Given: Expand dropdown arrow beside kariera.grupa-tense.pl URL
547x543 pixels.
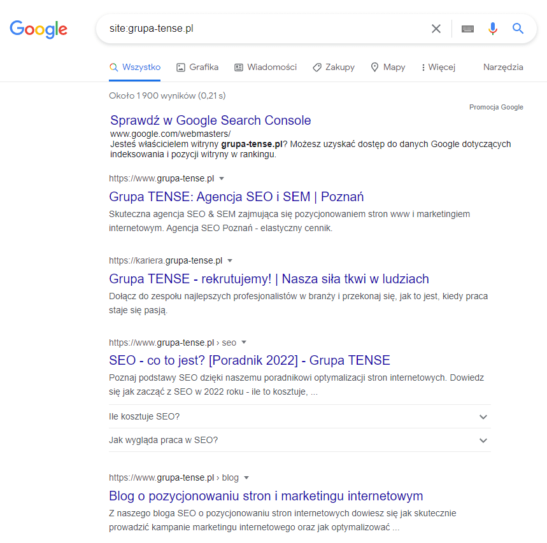Looking at the screenshot, I should click(x=230, y=260).
